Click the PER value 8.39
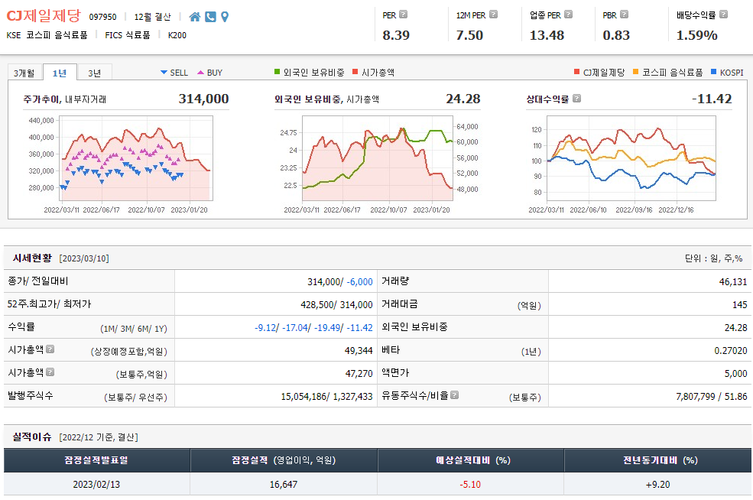The height and width of the screenshot is (500, 753). [396, 35]
